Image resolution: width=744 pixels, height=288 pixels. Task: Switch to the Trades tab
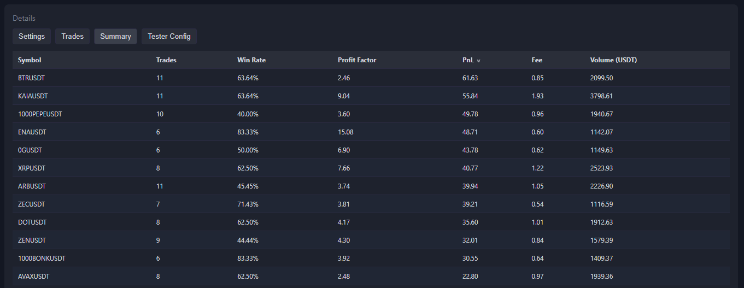[73, 37]
